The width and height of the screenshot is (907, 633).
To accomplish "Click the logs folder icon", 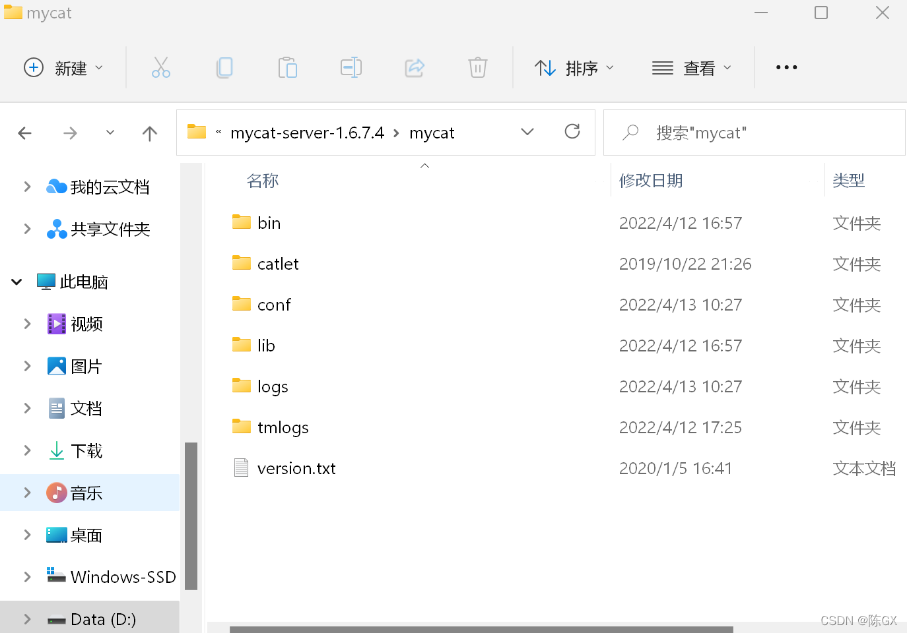I will [x=242, y=386].
